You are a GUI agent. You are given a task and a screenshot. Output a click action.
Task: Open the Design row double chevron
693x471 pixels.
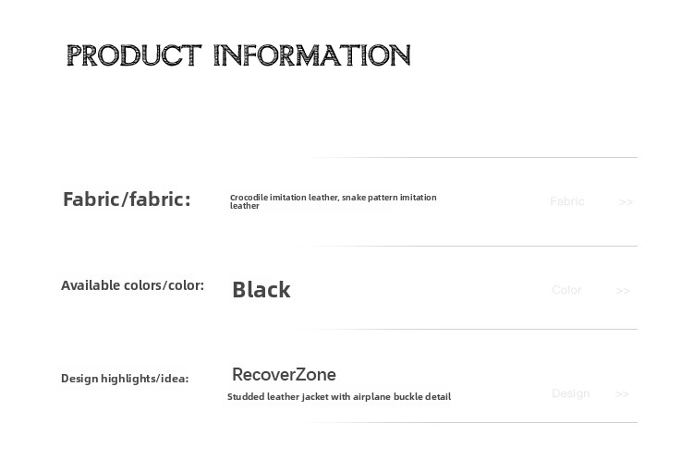pos(622,394)
